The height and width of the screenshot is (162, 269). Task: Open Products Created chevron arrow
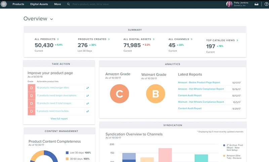pos(109,39)
